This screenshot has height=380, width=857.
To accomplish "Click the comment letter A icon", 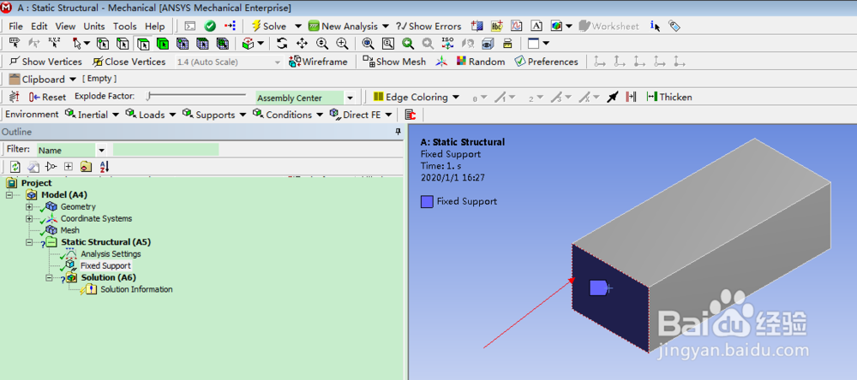I will [536, 26].
